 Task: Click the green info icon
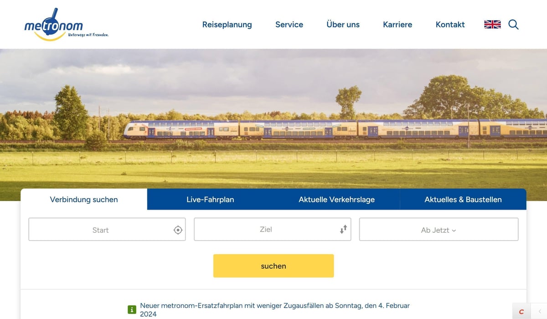click(x=132, y=310)
